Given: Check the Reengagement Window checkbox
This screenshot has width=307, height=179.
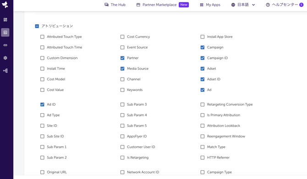Looking at the screenshot, I should tap(203, 137).
